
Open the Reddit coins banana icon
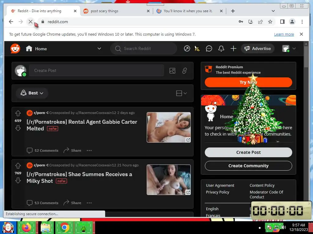197,48
